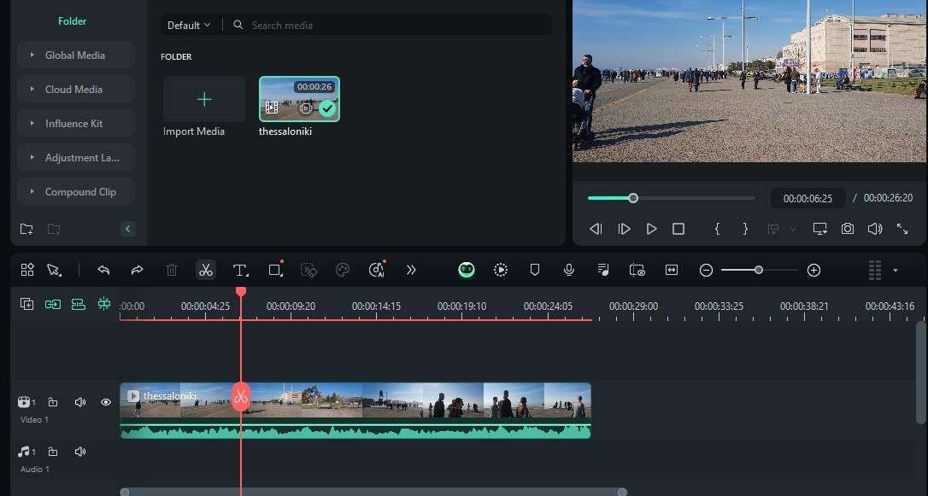
Task: Expand Adjustment Layer section
Action: 76,158
